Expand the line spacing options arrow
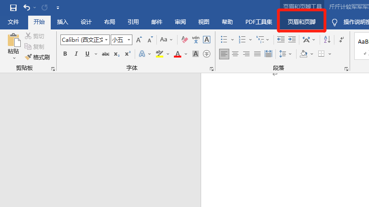 pyautogui.click(x=290, y=54)
